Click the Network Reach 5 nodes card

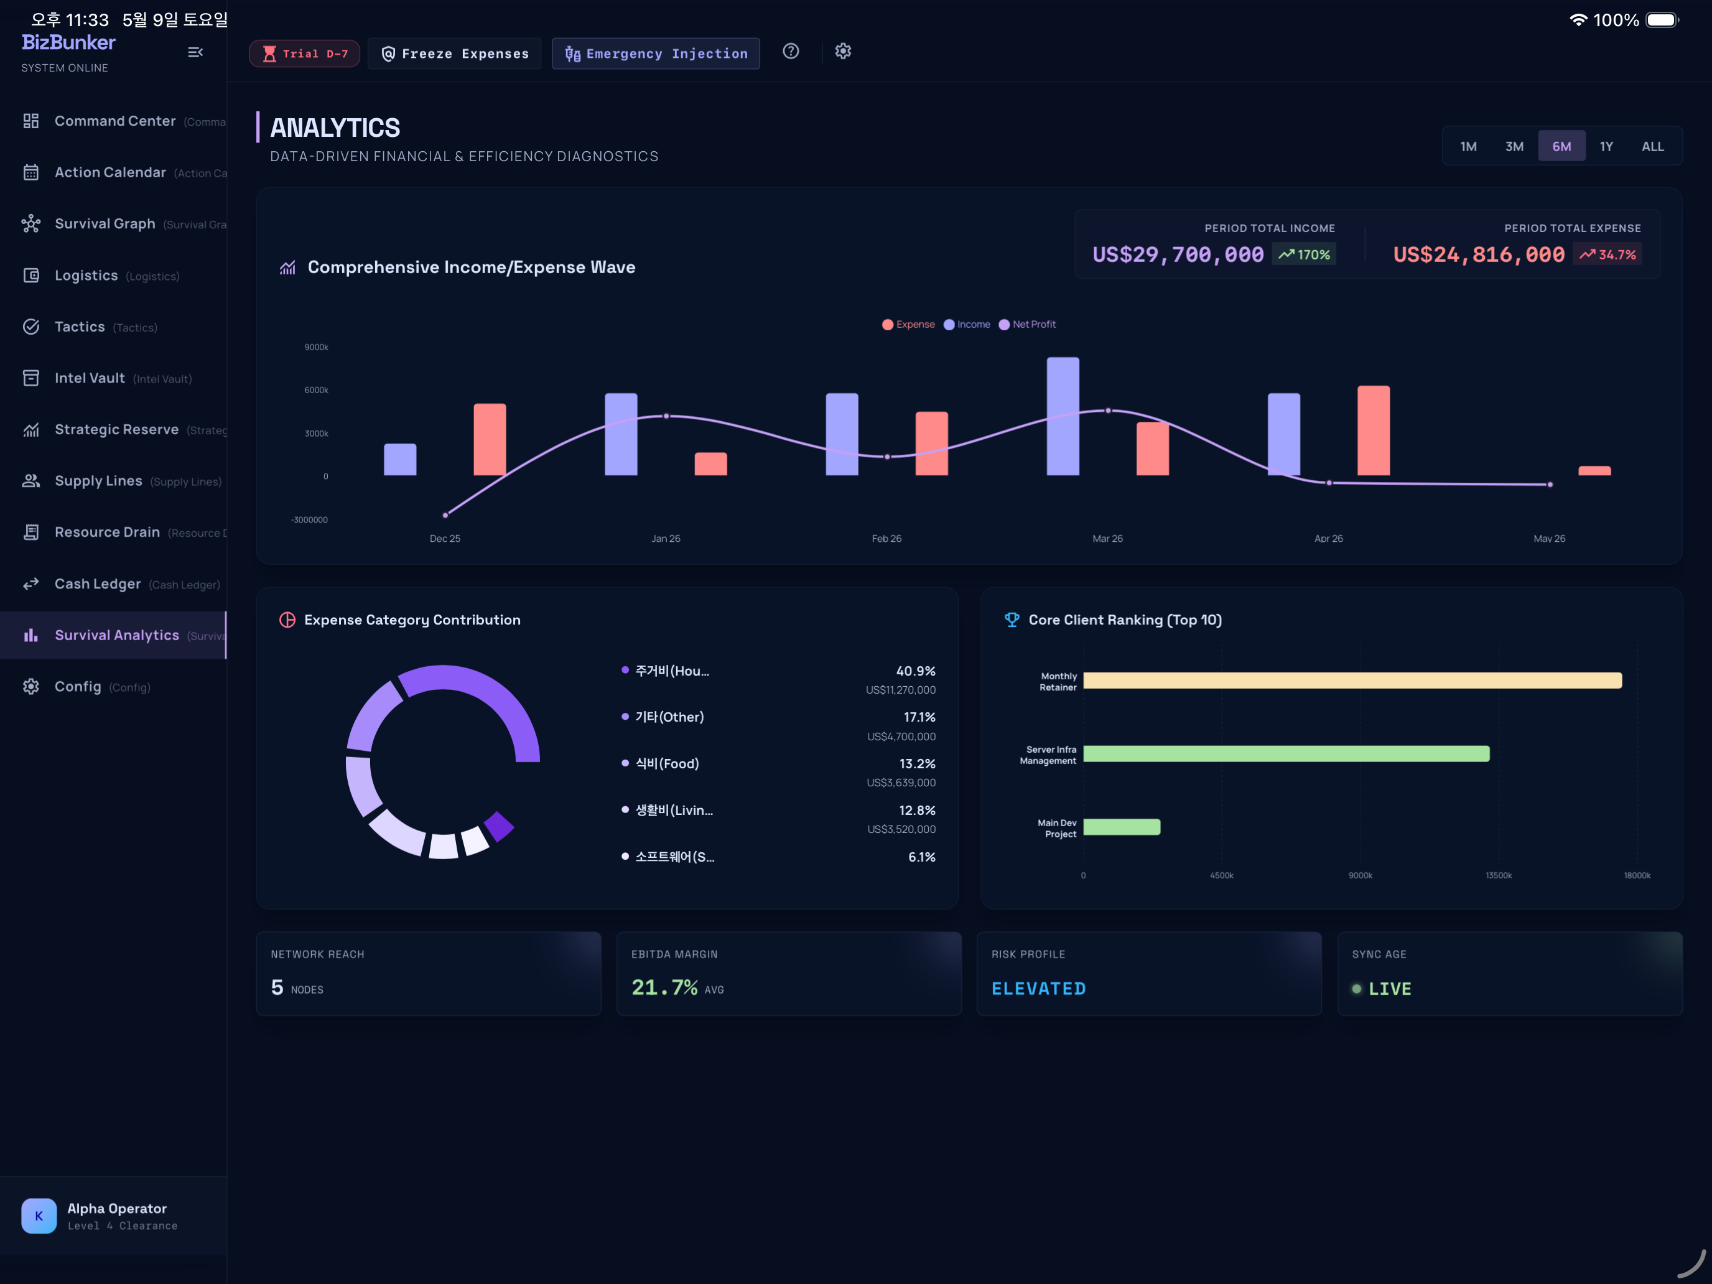click(429, 974)
